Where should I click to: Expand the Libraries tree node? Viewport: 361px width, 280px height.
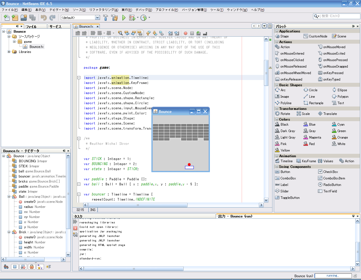[9, 52]
